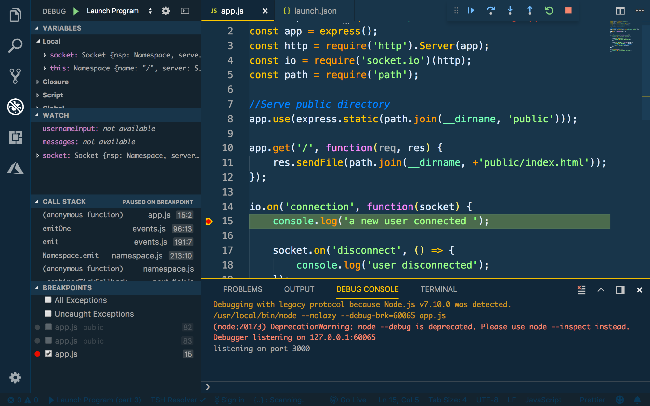
Task: Enable the Uncaught Exceptions checkbox
Action: pyautogui.click(x=48, y=313)
